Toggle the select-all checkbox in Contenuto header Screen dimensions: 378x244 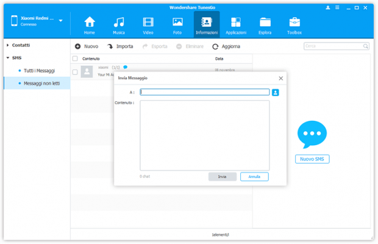point(76,59)
